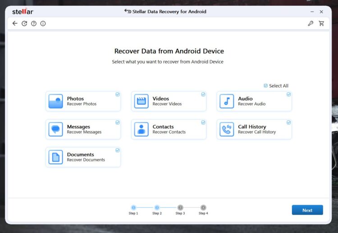Toggle the Messages checkbox

pos(118,122)
